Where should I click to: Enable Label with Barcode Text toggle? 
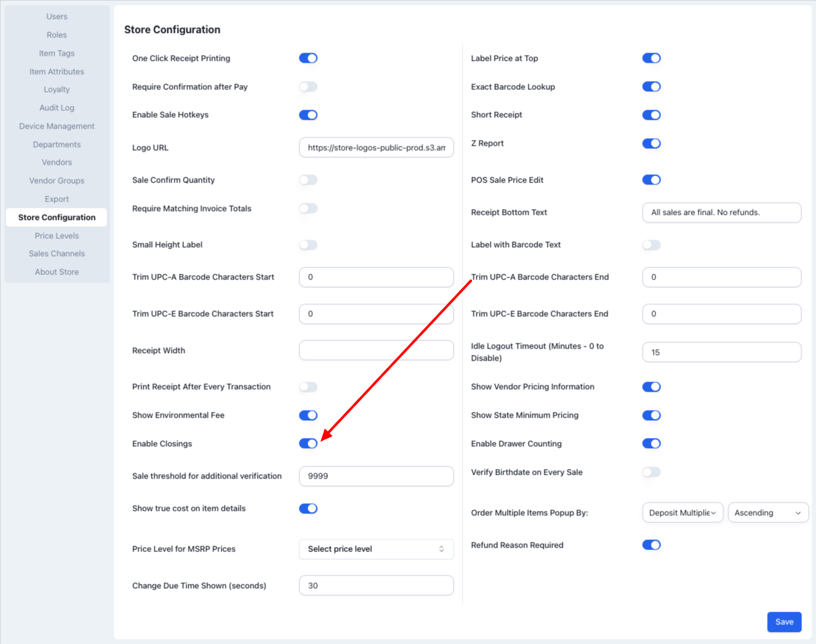651,245
